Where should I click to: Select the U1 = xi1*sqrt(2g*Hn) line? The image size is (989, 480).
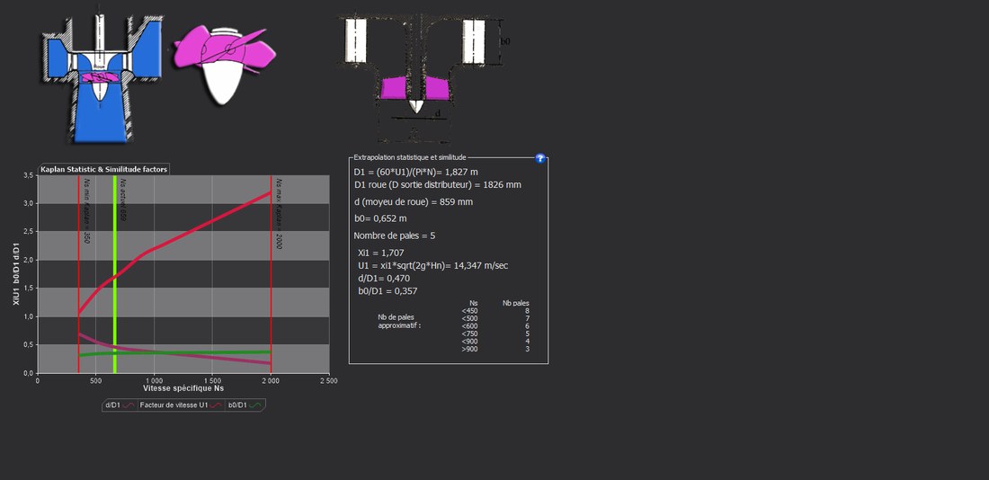coord(432,265)
